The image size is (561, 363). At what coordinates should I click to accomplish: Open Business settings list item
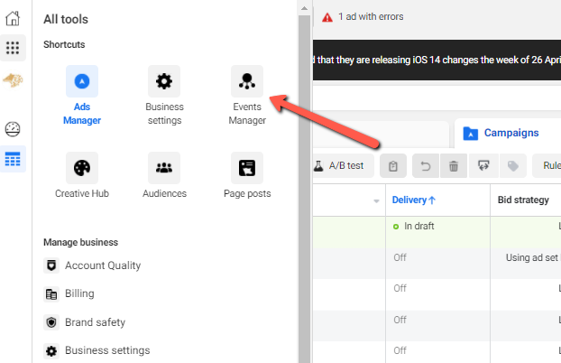[97, 350]
